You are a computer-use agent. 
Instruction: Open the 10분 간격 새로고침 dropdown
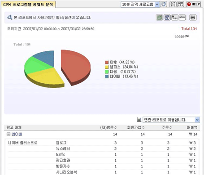pyautogui.click(x=140, y=5)
